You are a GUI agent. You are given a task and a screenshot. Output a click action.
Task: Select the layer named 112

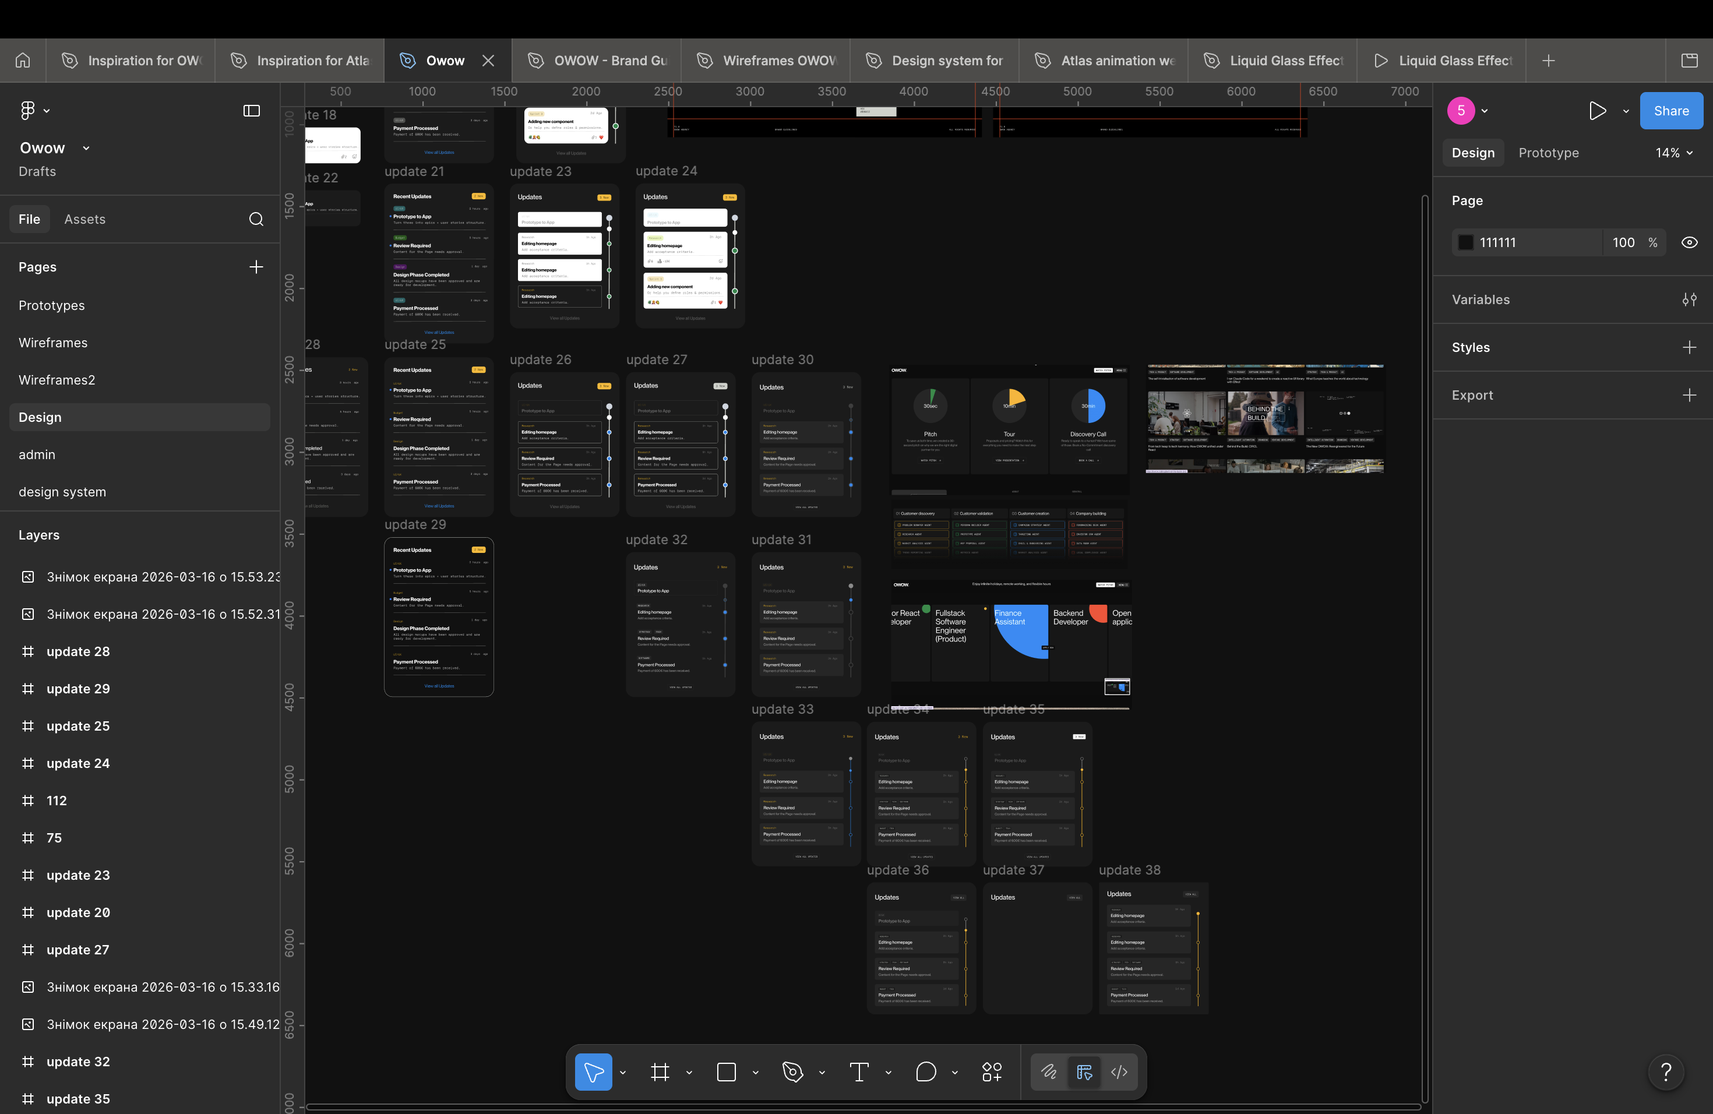140,801
